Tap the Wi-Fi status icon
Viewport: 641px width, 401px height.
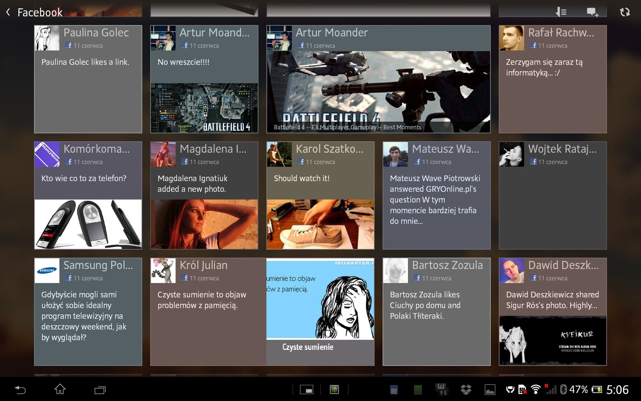(x=536, y=390)
